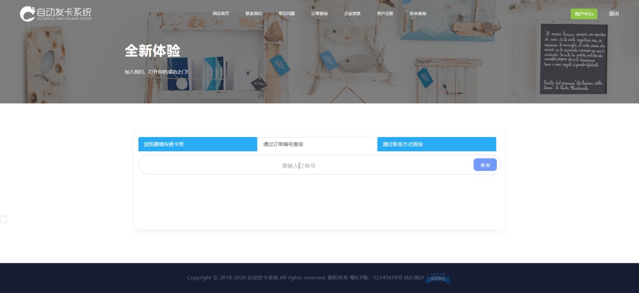Click the small widget on left page edge
Screen dimensions: 639x293
(4, 219)
